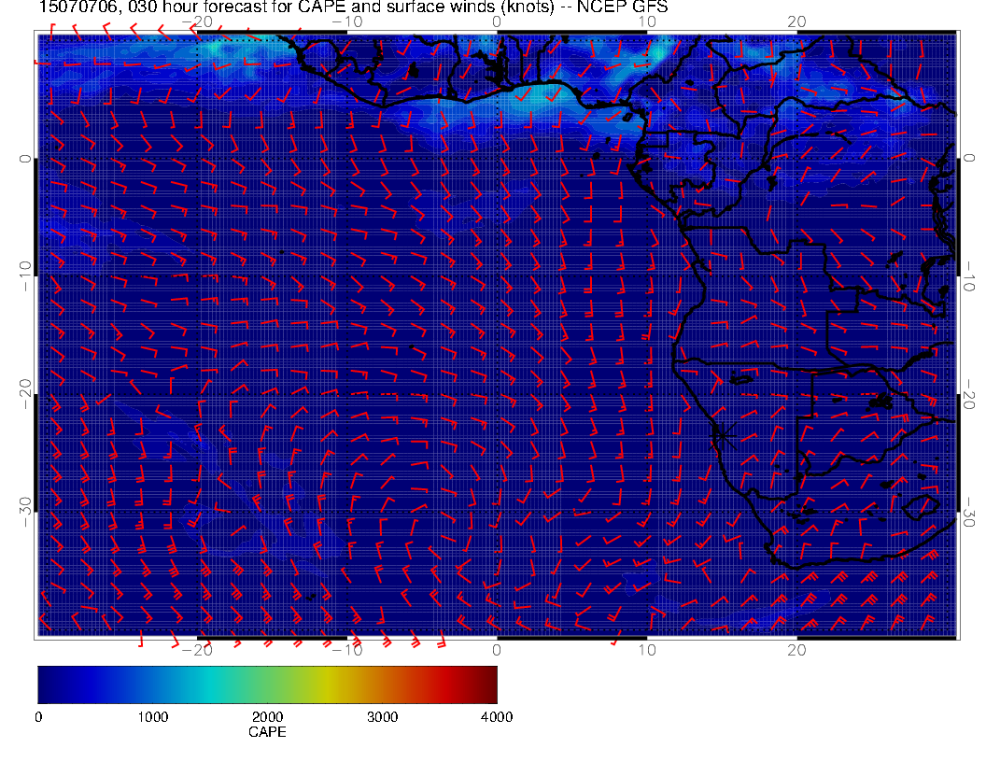986x762 pixels.
Task: Click the bottom axis longitude label 20
Action: pyautogui.click(x=796, y=650)
